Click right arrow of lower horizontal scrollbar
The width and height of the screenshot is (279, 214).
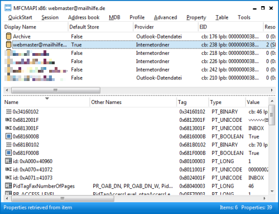tap(264, 198)
